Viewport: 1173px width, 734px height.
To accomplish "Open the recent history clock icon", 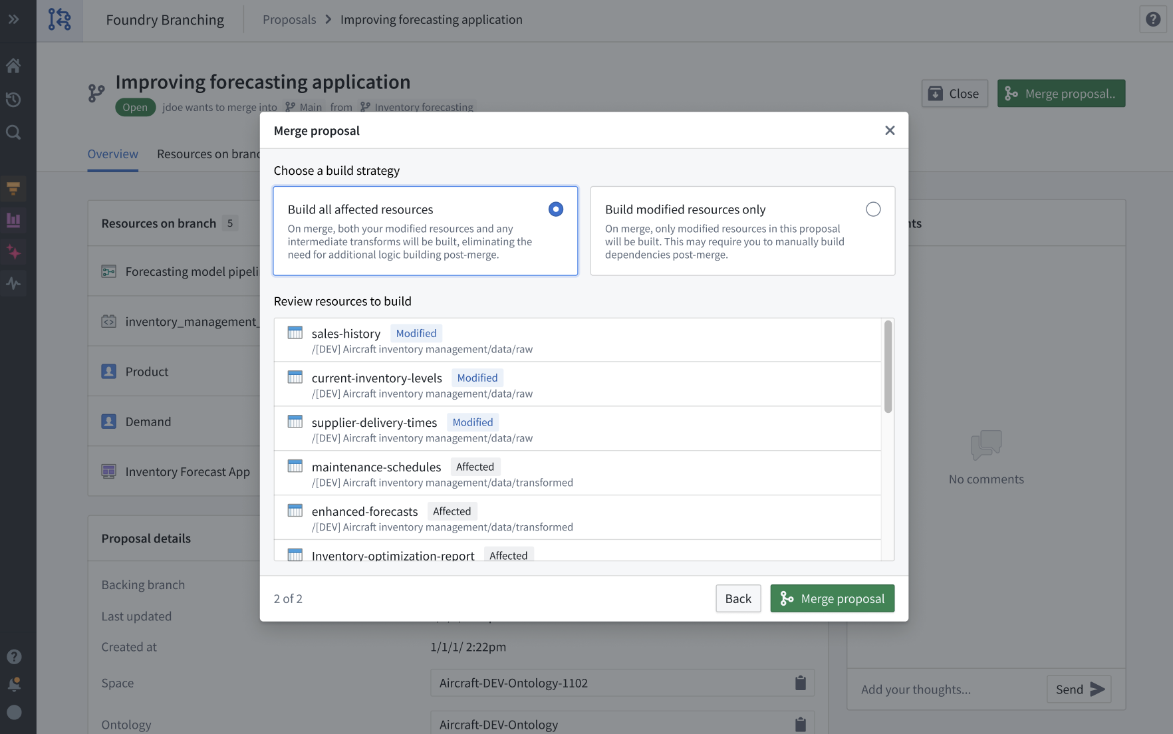I will point(13,100).
